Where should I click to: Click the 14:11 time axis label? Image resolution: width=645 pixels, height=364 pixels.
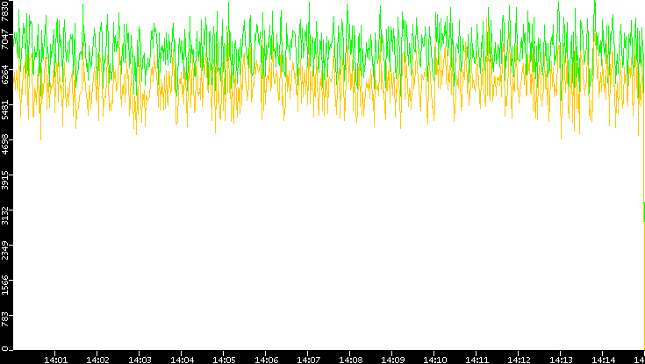pyautogui.click(x=477, y=360)
